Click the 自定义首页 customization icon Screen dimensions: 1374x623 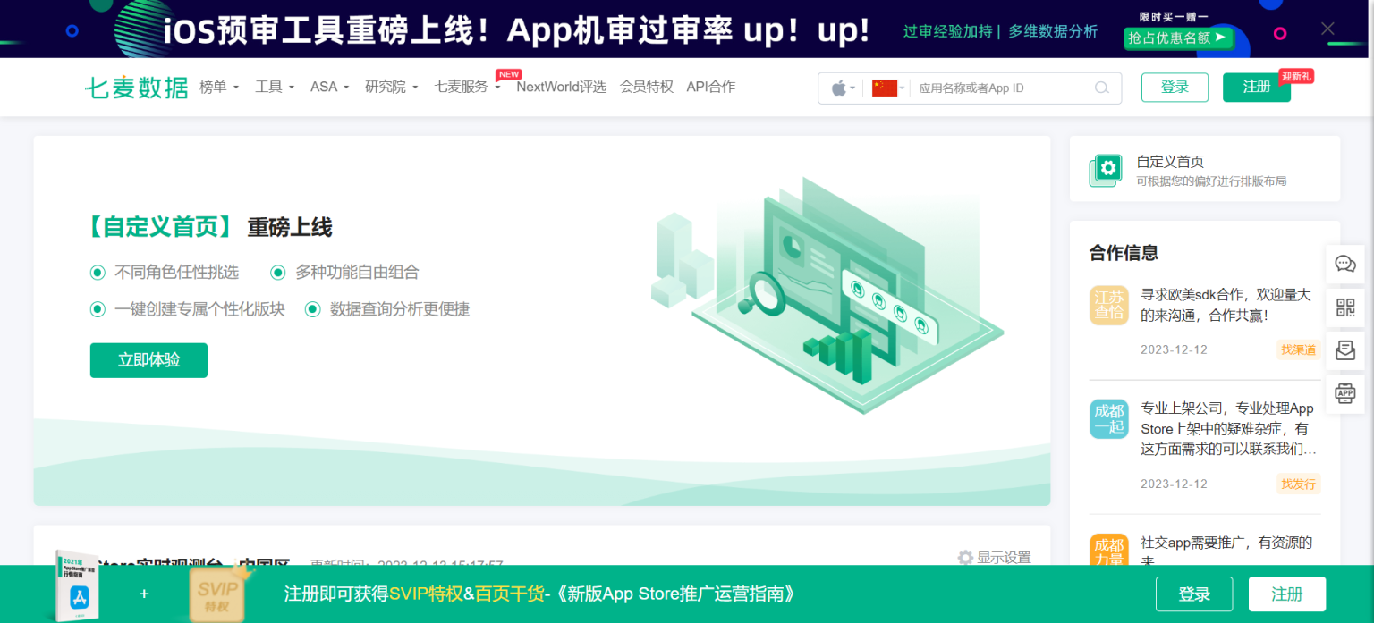coord(1106,169)
